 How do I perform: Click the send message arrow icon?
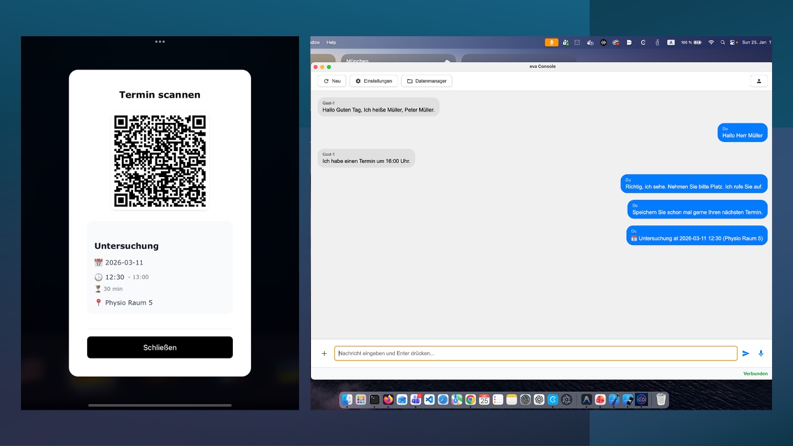click(745, 353)
